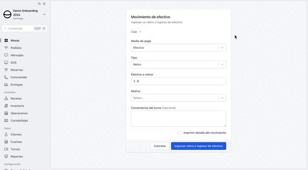Click the zoom in magnifier icon

click(x=44, y=4)
